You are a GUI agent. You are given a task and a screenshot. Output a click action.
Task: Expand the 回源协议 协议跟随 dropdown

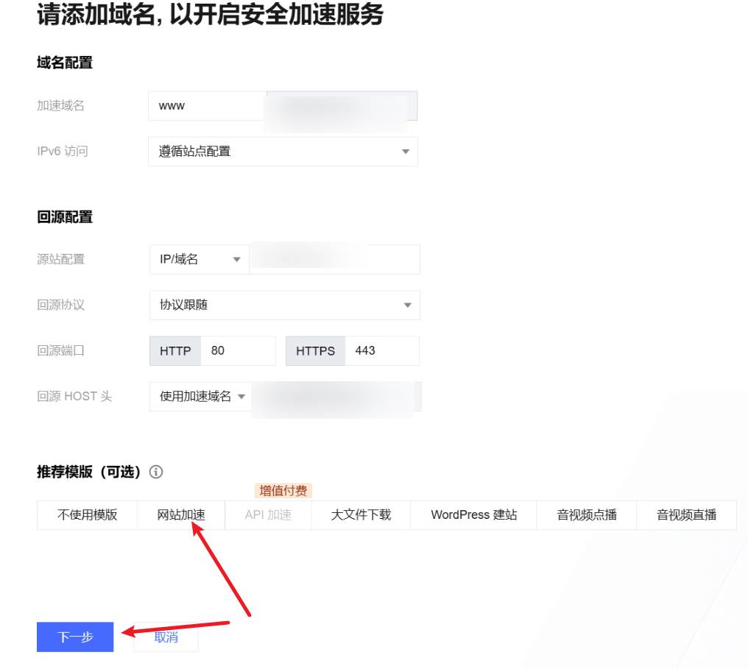285,305
